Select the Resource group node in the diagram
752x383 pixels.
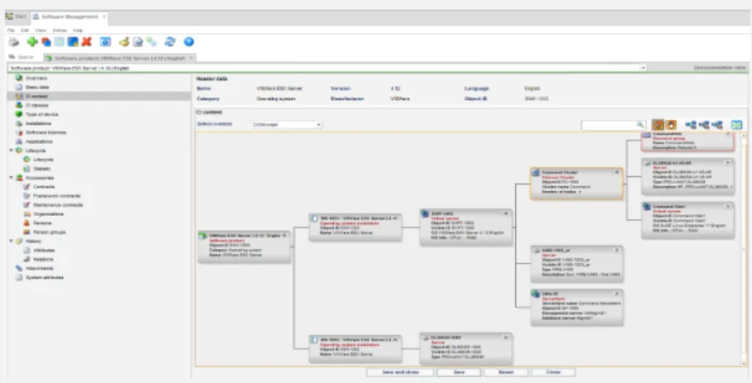tap(687, 142)
